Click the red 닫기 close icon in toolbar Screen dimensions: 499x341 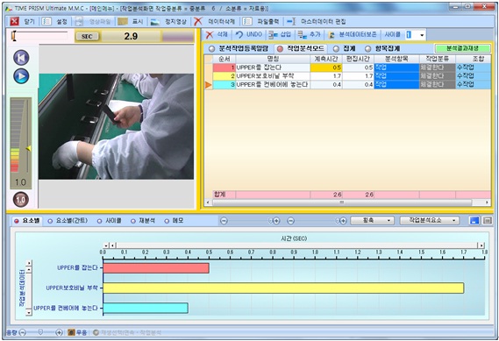point(14,21)
